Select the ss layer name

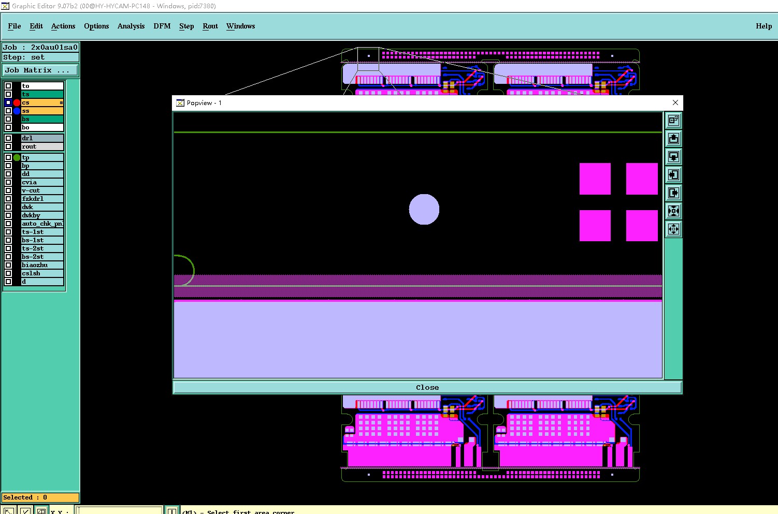42,111
